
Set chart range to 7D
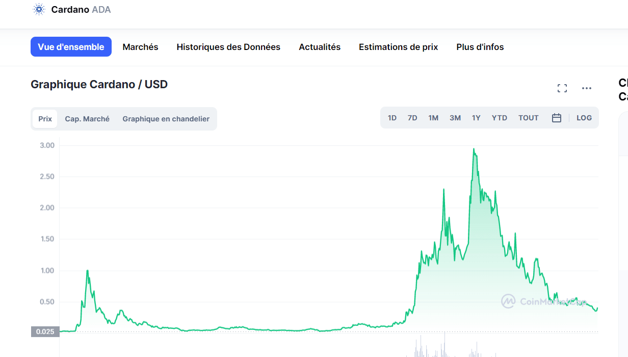412,118
